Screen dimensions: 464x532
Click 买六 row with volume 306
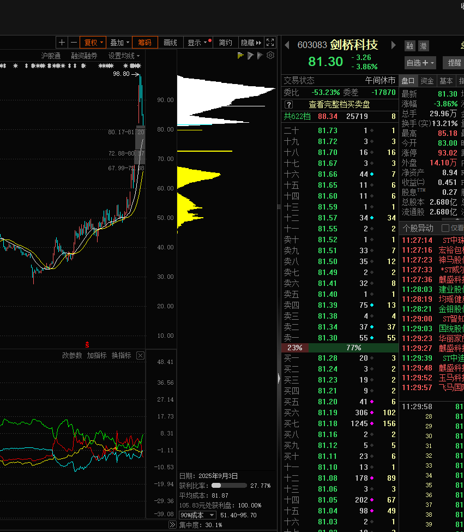pyautogui.click(x=340, y=413)
